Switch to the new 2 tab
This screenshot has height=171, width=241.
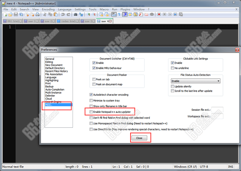click(x=48, y=21)
